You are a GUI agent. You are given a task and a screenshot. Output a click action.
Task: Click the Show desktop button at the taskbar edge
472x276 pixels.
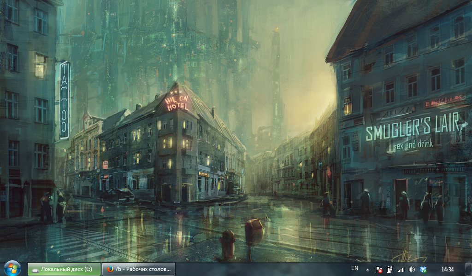468,269
